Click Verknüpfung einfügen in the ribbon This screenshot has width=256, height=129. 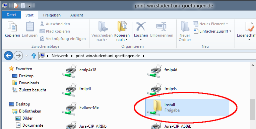coord(63,39)
